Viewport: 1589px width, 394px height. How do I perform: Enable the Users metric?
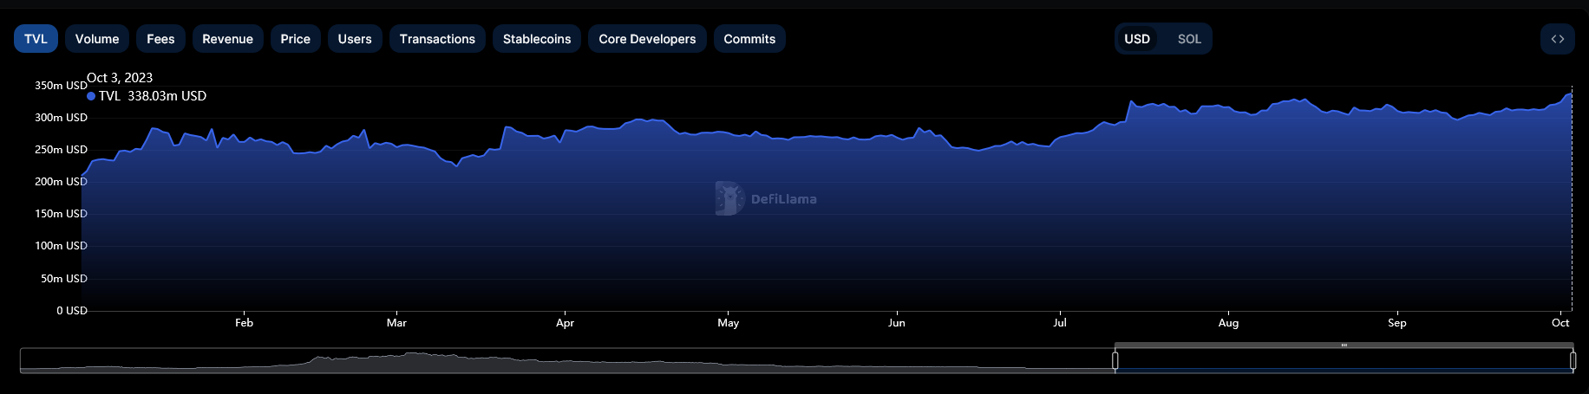(355, 39)
